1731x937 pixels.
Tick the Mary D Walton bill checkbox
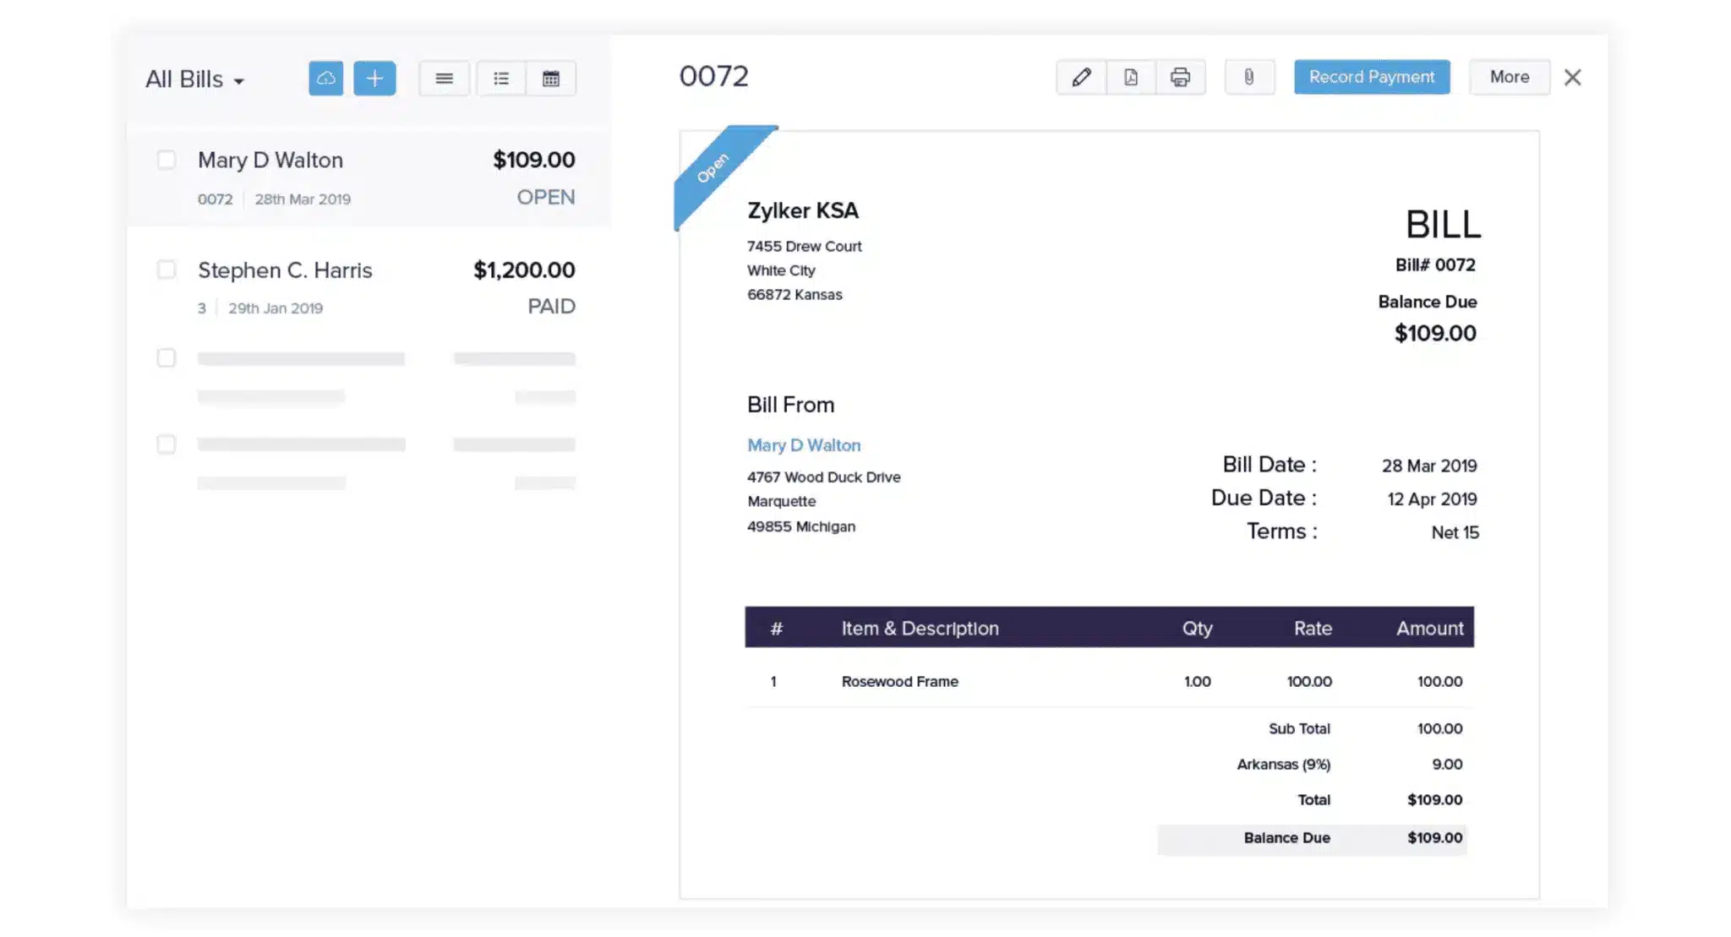[x=167, y=160]
